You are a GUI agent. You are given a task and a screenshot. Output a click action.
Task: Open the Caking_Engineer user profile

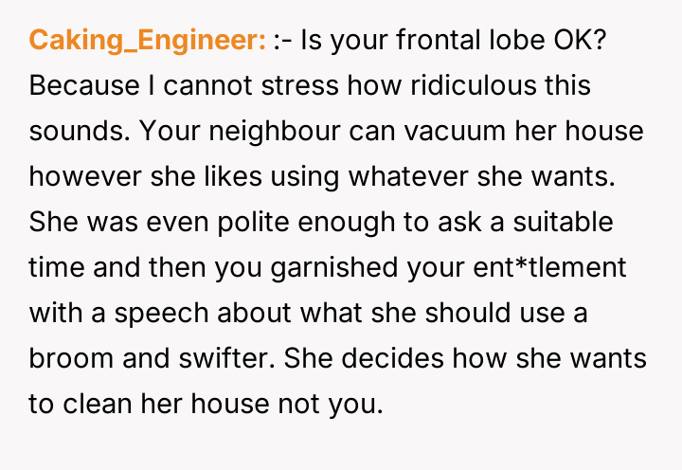click(x=148, y=40)
